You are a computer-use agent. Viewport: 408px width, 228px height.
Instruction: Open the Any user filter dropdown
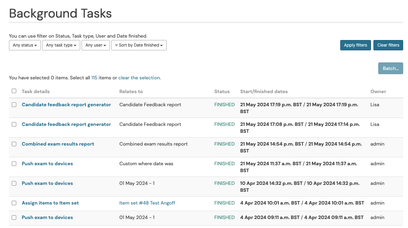(x=96, y=45)
